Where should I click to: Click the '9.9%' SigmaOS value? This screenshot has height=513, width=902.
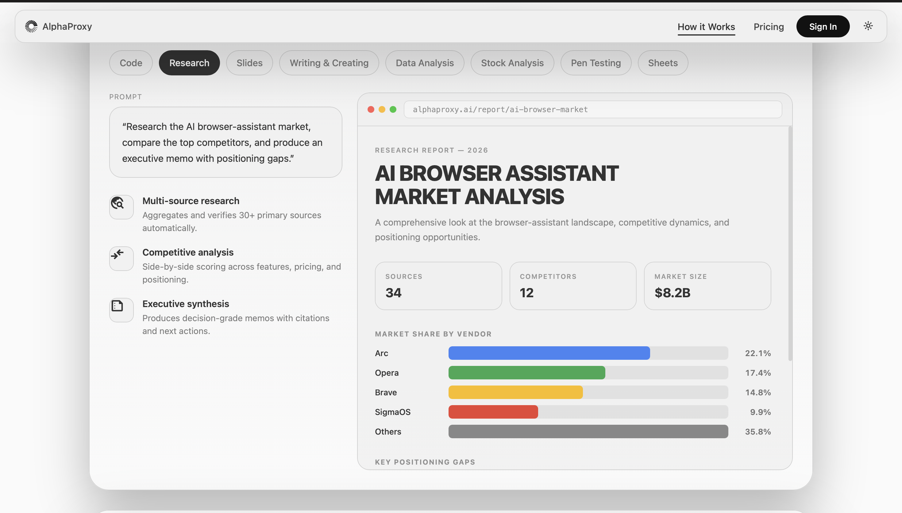[760, 412]
